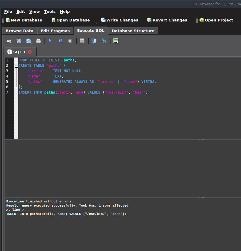Collapse the CREATE TABLE code fold
This screenshot has height=251, width=241.
(x=16, y=66)
